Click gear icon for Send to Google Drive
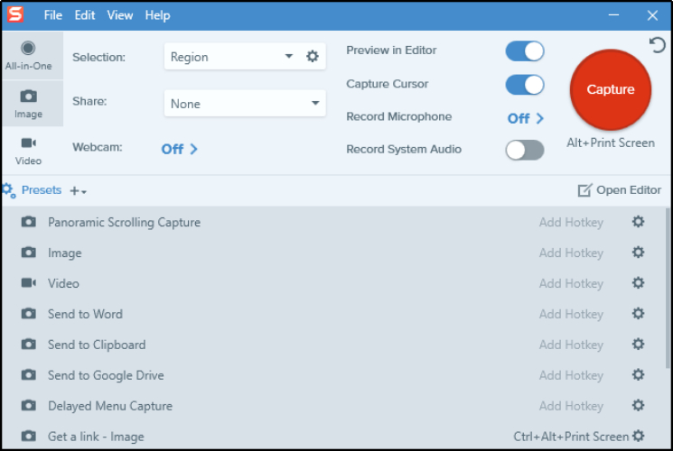 [x=638, y=375]
